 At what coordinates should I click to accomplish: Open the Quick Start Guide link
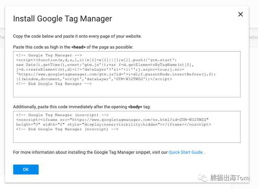pos(186,152)
